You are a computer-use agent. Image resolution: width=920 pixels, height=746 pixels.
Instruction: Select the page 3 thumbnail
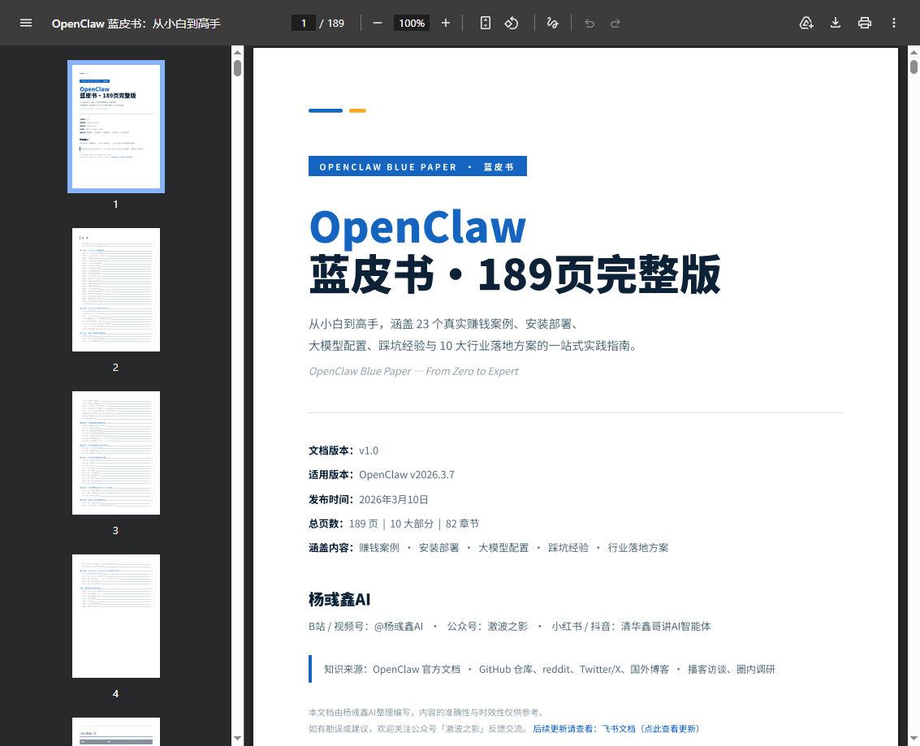pos(116,453)
